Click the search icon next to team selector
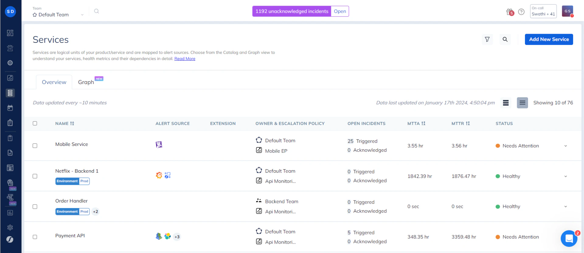 96,11
